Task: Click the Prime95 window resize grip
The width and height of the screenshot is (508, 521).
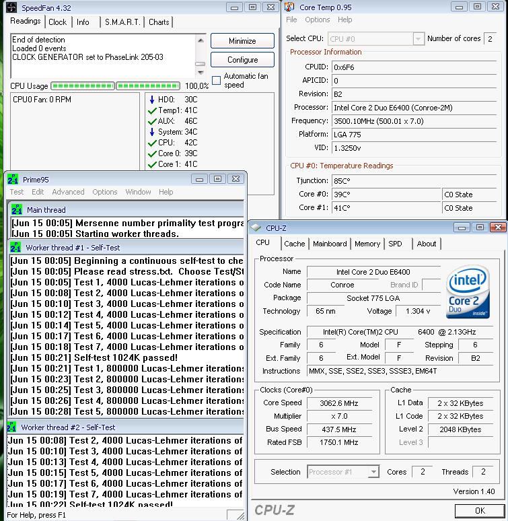Action: (x=240, y=516)
